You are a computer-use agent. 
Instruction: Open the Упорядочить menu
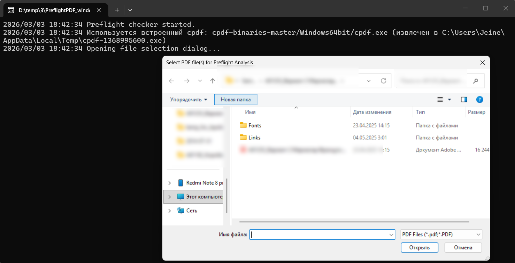click(x=189, y=99)
